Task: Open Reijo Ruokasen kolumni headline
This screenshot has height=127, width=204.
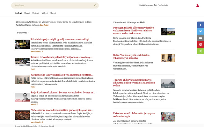Action: 63,92
